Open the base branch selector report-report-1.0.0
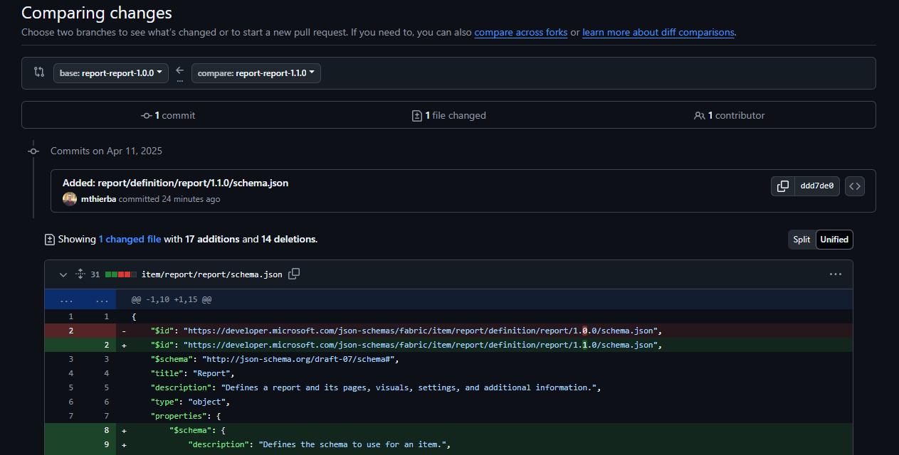The image size is (899, 455). [110, 73]
